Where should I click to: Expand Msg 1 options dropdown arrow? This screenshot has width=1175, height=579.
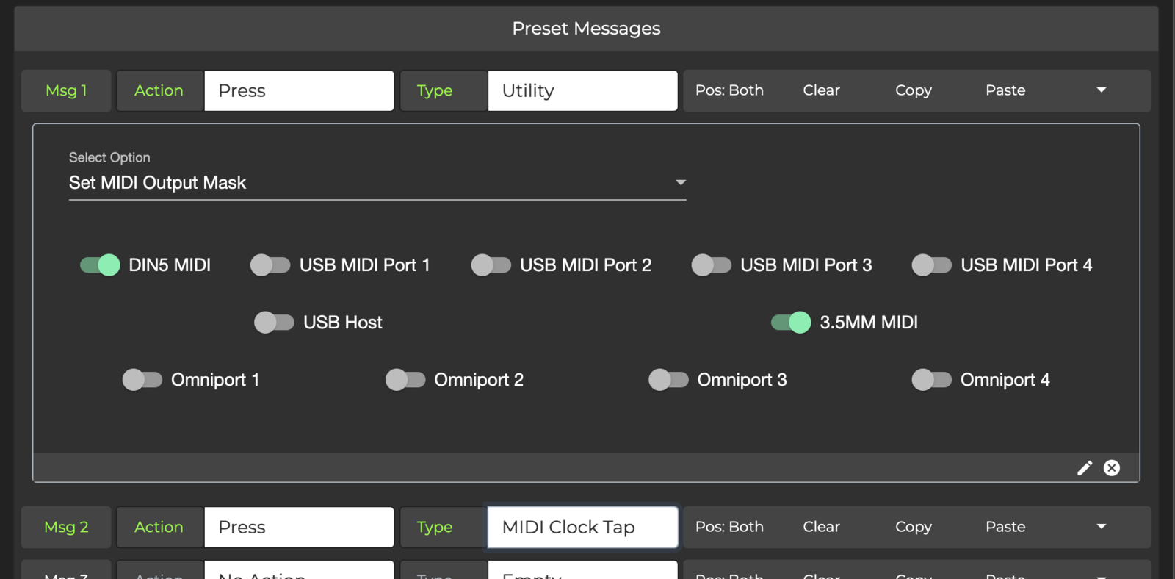[x=1101, y=90]
